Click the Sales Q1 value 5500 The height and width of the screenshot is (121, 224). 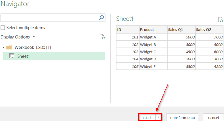(181, 67)
